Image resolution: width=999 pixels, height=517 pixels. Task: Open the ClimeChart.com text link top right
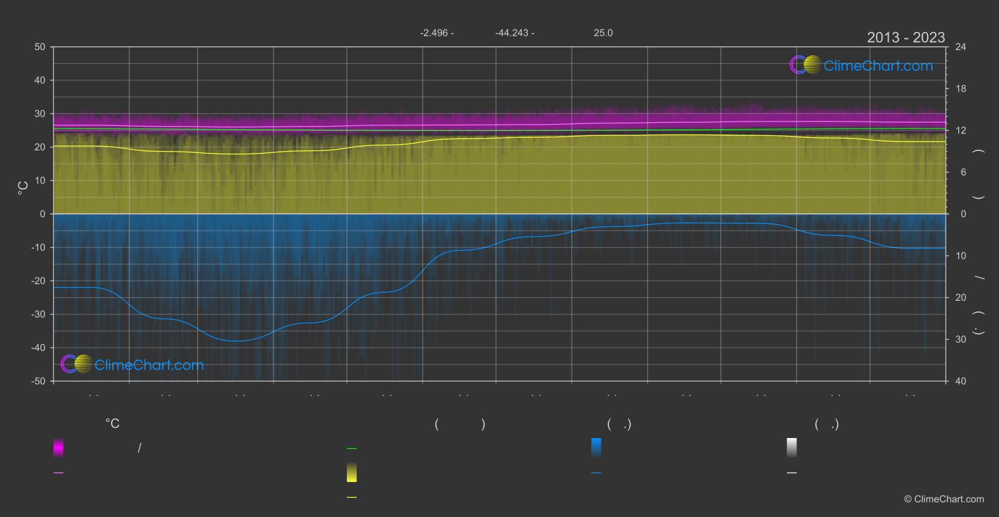point(878,66)
